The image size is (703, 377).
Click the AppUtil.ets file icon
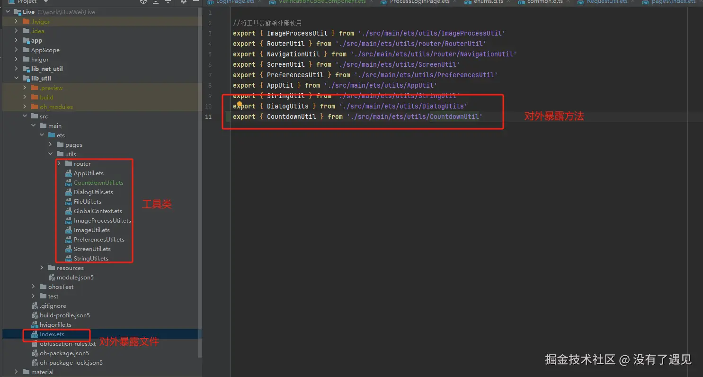click(x=69, y=173)
